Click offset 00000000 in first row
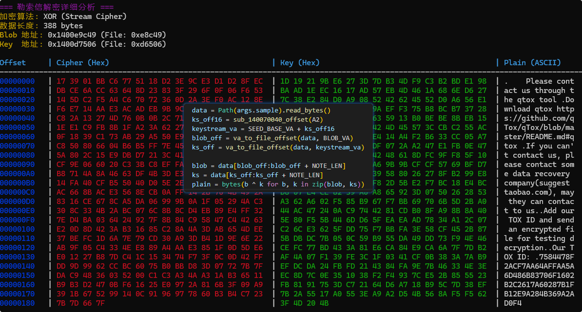Viewport: 582px width, 312px height. [18, 81]
